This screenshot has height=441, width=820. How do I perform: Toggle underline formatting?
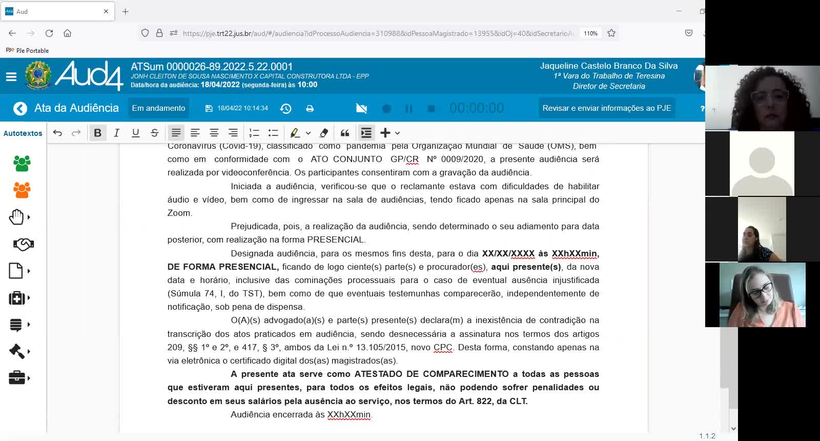[135, 133]
